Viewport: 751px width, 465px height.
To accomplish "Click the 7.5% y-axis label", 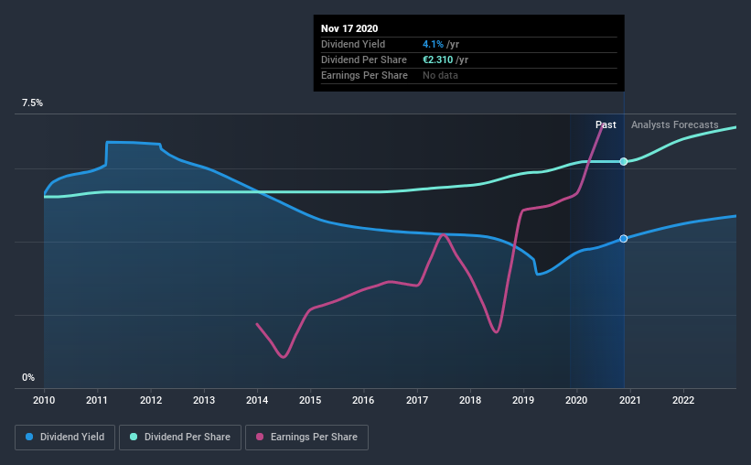I will click(x=33, y=103).
